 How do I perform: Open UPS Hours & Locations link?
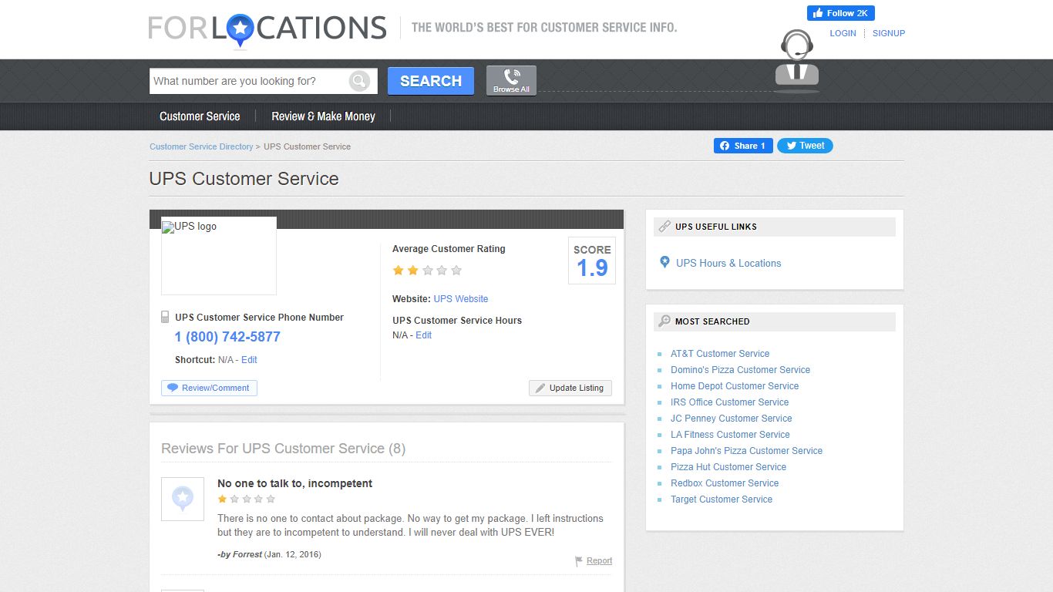click(x=728, y=263)
